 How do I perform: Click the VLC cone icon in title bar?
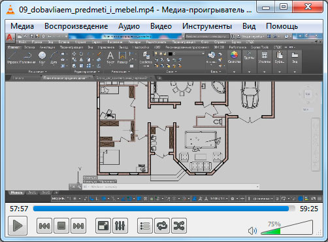(10, 10)
